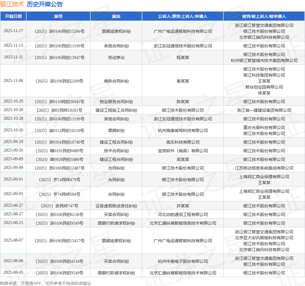Click the 开庭日期 column header

(13, 16)
